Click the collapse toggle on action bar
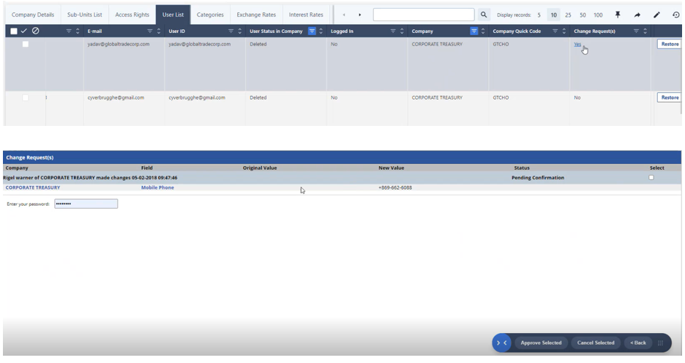The width and height of the screenshot is (685, 363). tap(501, 343)
